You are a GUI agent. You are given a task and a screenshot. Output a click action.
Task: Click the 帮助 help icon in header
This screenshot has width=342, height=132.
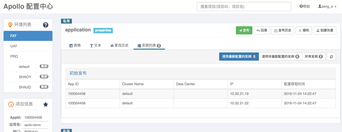(x=301, y=6)
